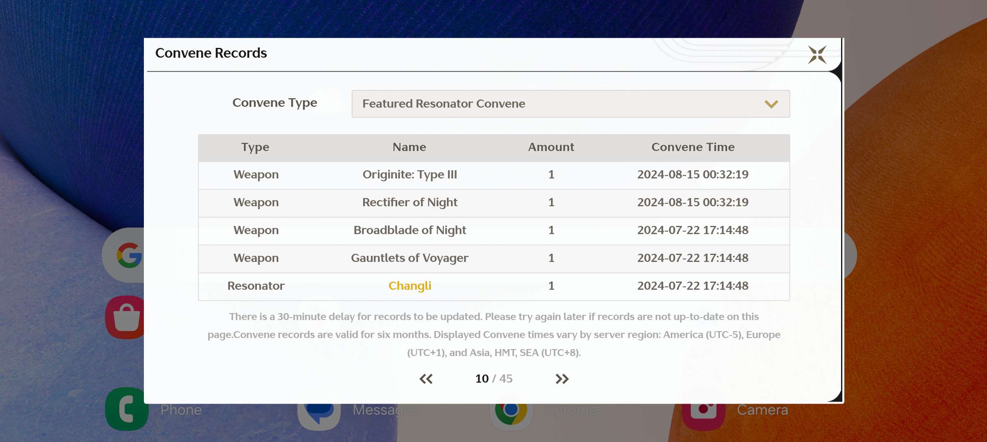Click the page indicator 10 / 45

pyautogui.click(x=493, y=379)
